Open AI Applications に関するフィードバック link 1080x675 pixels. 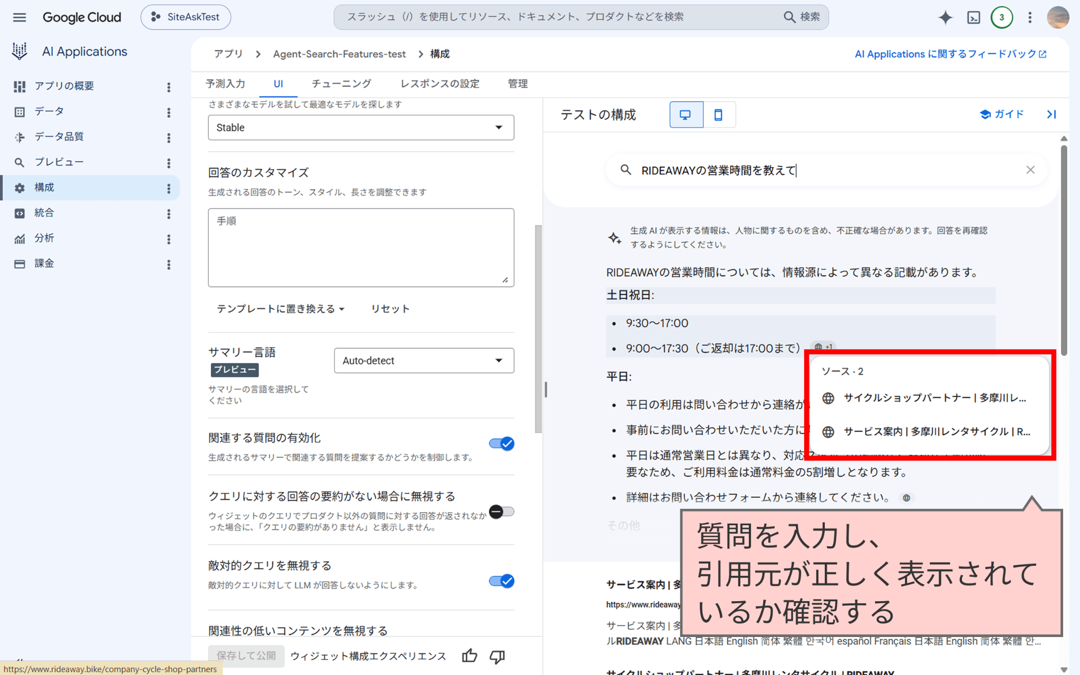[950, 54]
